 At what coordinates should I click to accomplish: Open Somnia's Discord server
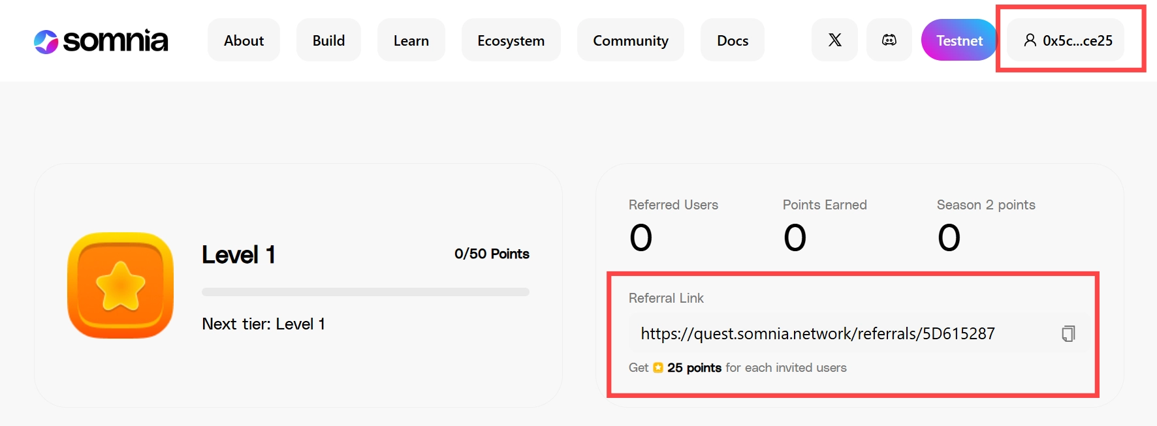coord(889,40)
